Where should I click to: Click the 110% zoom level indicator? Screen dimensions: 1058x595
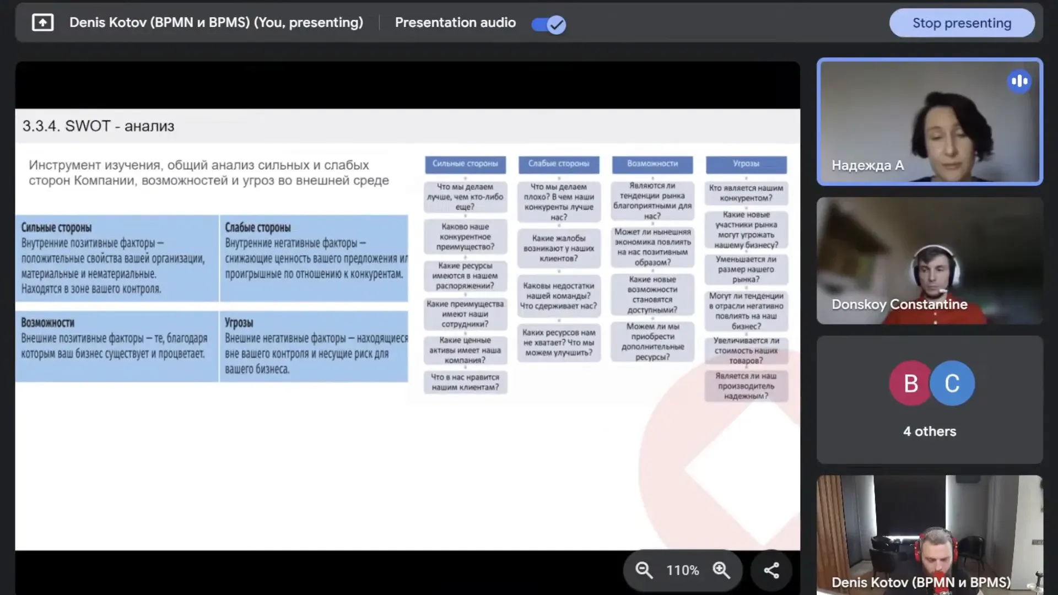click(682, 570)
